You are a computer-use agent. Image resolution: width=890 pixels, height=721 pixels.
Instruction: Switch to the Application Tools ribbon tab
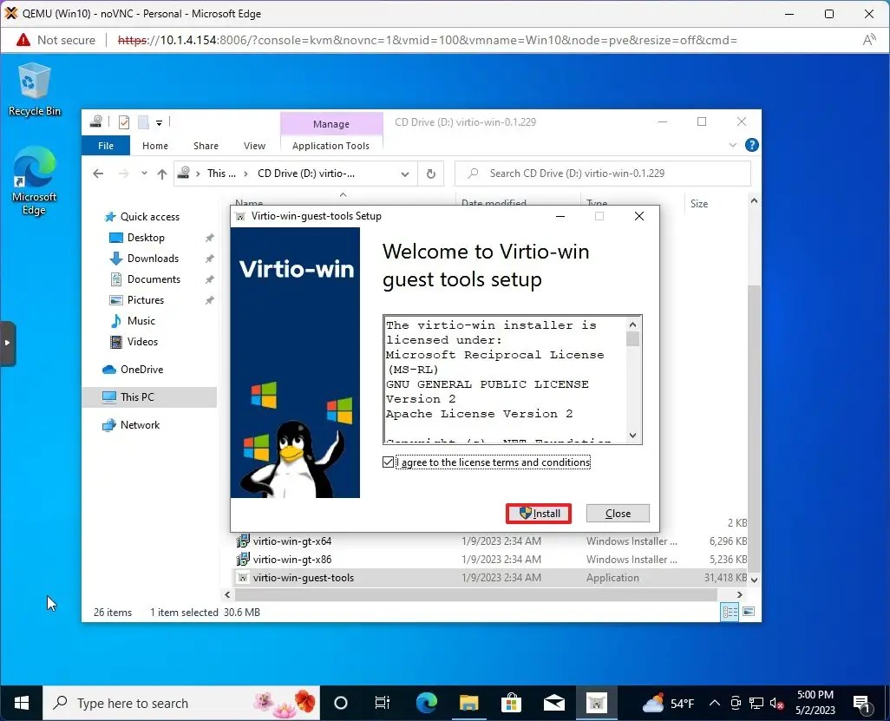click(330, 145)
